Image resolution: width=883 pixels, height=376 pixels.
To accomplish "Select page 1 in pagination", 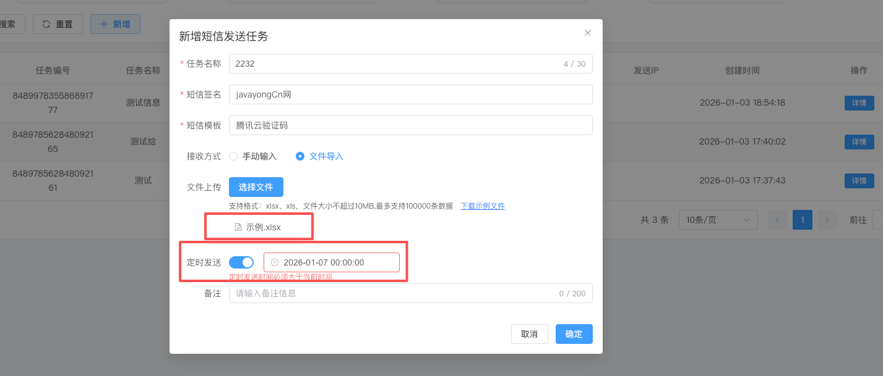I will [x=802, y=220].
